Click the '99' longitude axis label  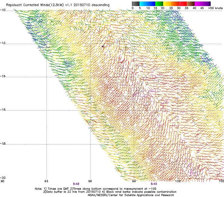click(134, 181)
